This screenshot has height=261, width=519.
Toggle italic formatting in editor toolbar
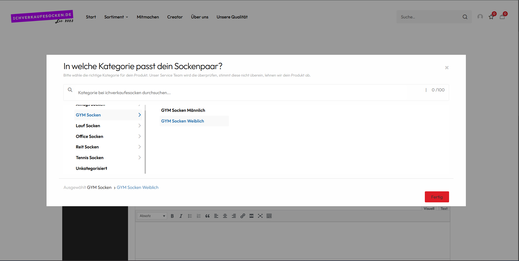click(181, 216)
